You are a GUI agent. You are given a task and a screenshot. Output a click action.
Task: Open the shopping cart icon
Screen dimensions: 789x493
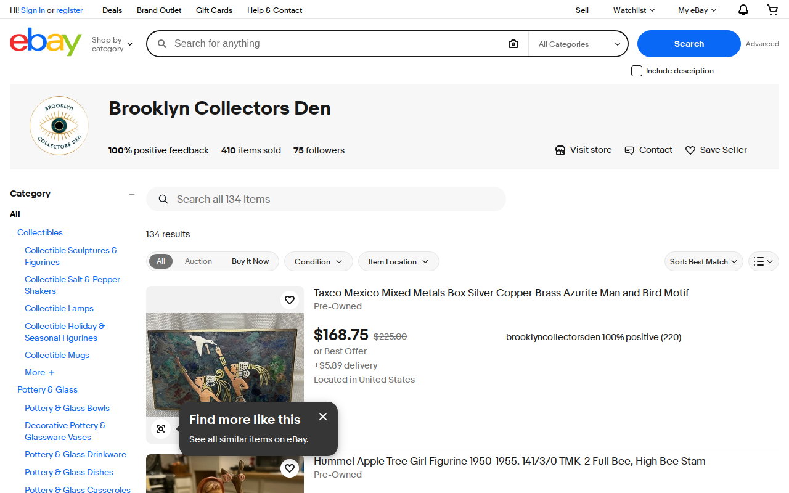click(772, 10)
